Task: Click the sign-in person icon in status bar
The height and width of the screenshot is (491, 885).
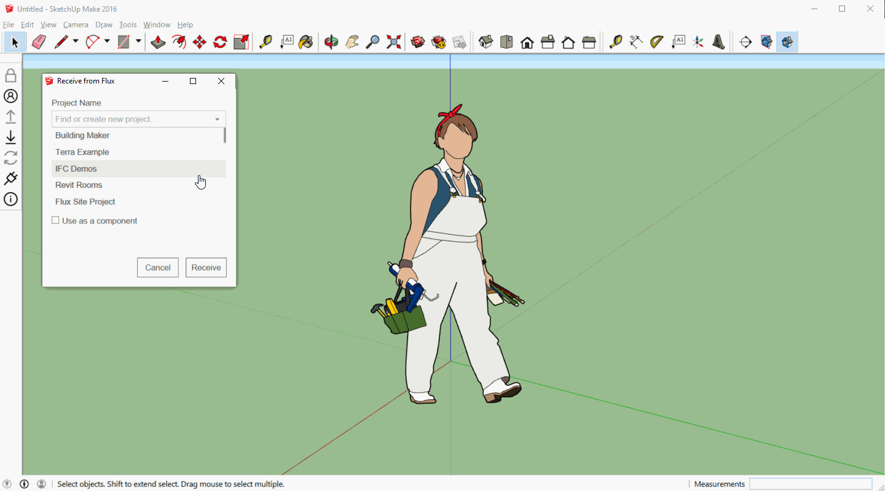Action: coord(41,484)
